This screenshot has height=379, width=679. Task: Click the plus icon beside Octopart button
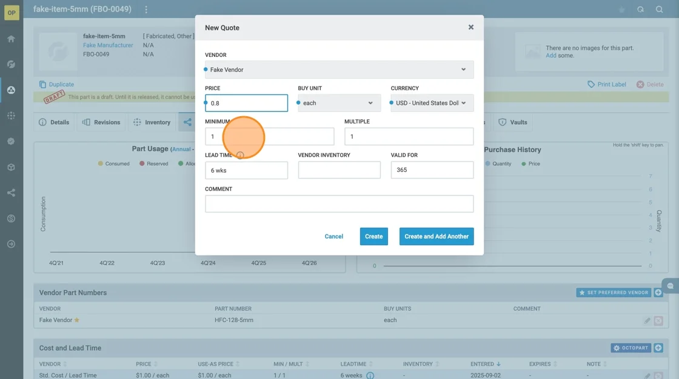coord(658,348)
